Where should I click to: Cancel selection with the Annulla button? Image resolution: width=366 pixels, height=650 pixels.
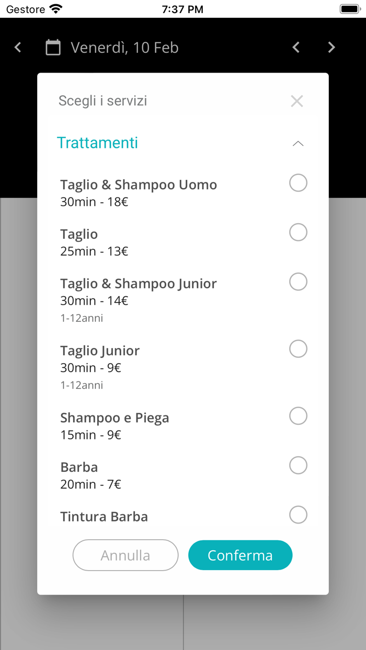pos(125,555)
